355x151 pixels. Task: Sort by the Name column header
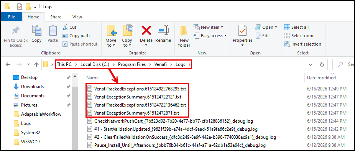click(x=93, y=78)
